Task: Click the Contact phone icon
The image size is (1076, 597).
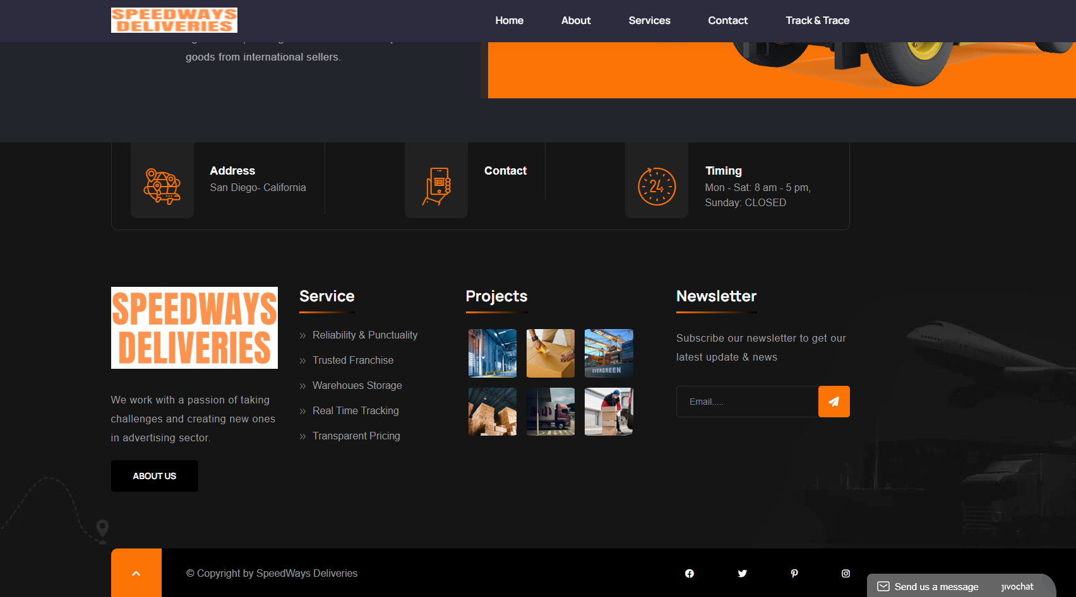Action: pyautogui.click(x=436, y=186)
